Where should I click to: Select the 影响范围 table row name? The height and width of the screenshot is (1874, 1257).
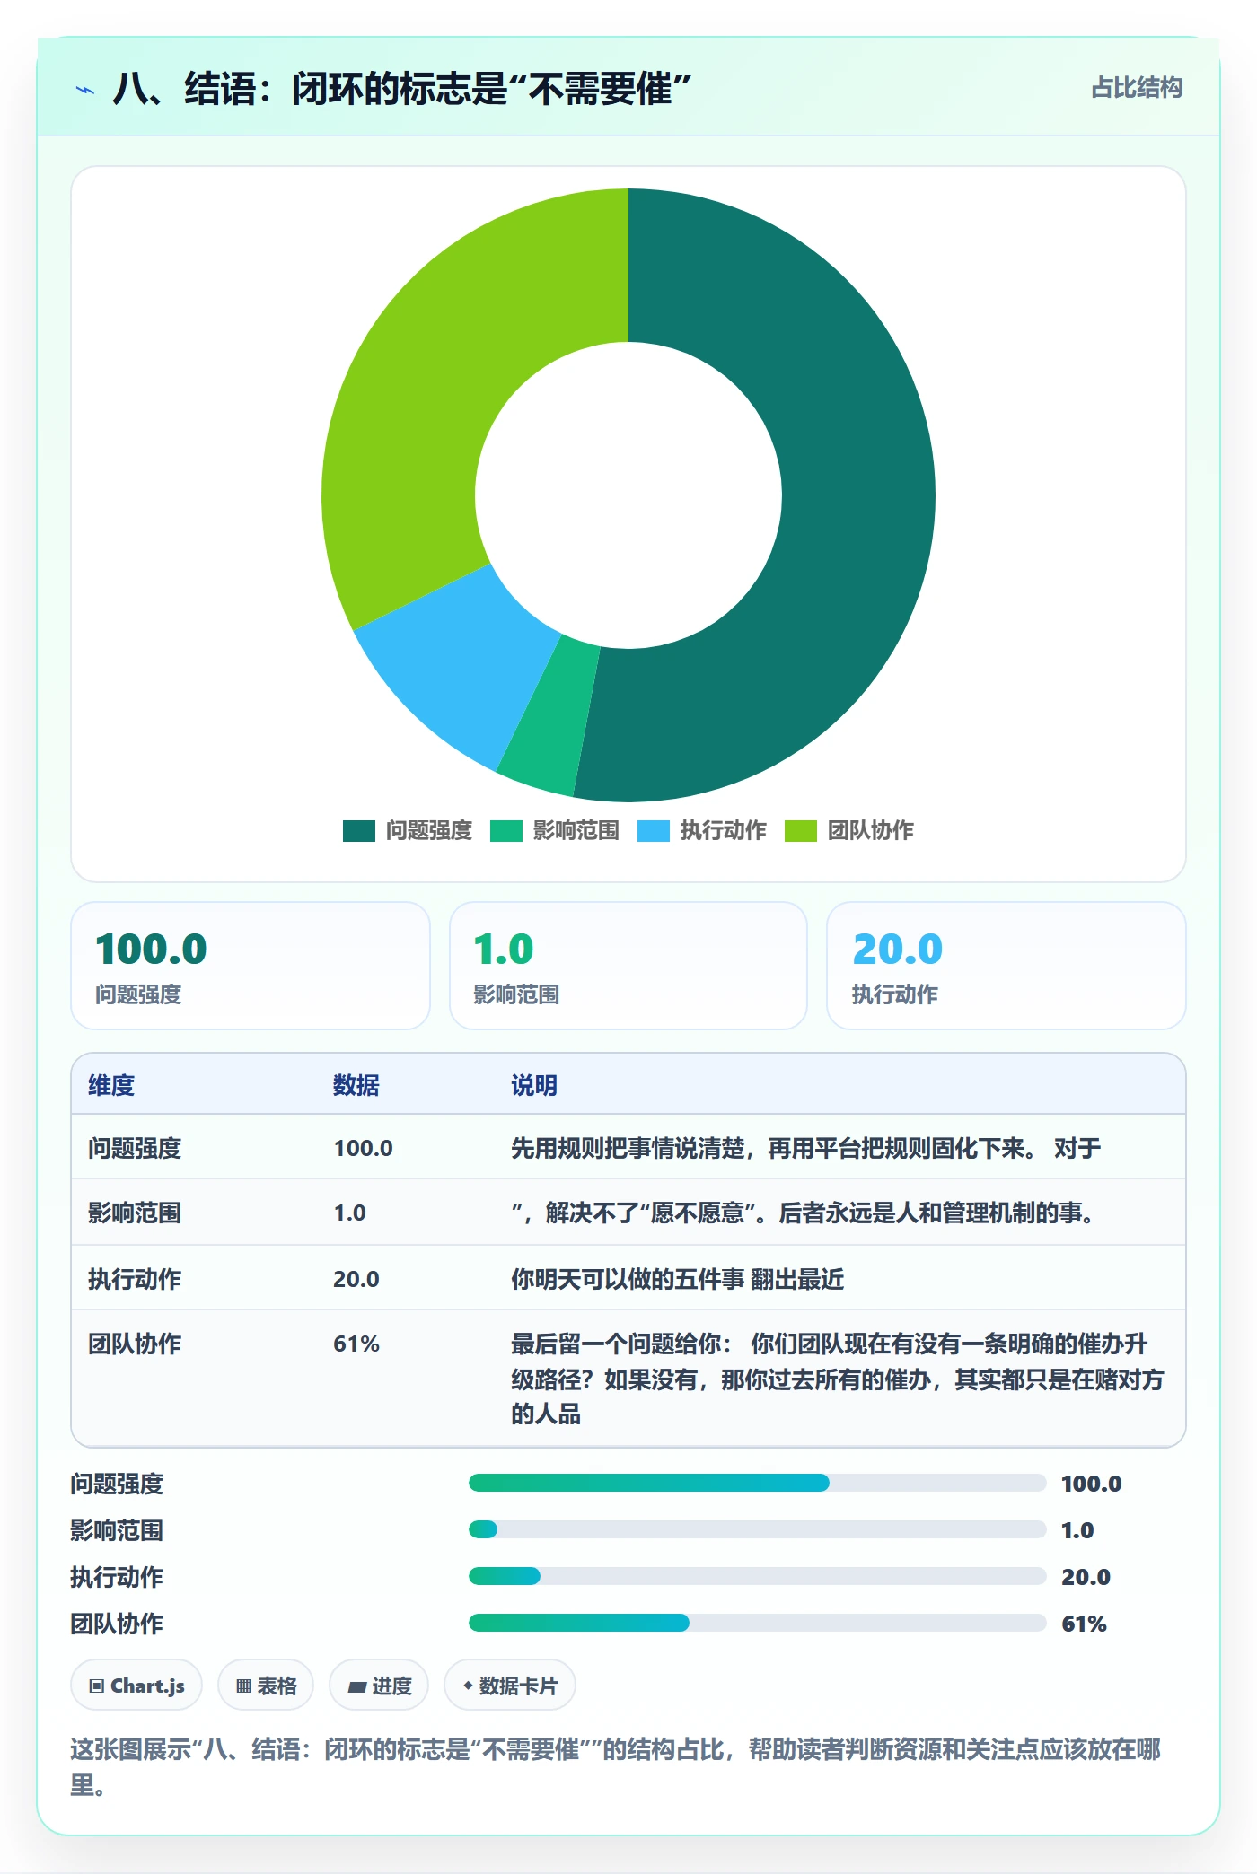[x=135, y=1213]
